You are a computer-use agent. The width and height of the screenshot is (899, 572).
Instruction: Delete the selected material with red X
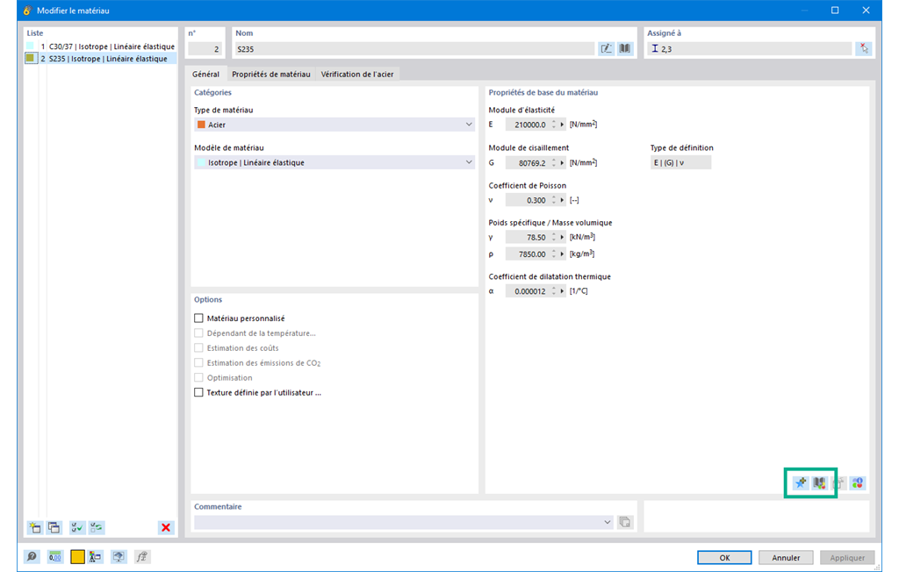click(x=166, y=527)
